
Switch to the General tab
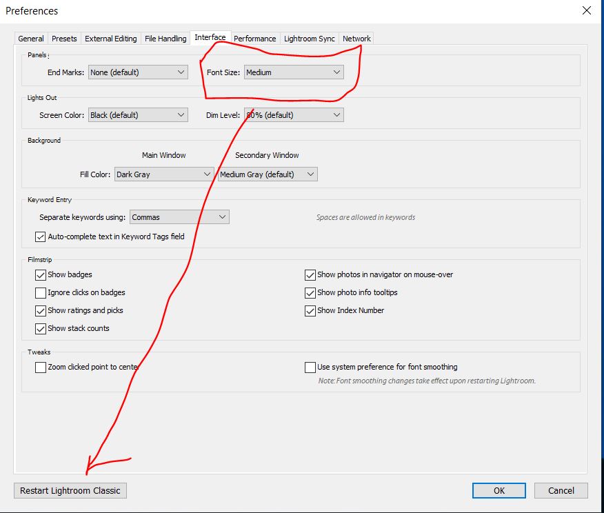(31, 39)
